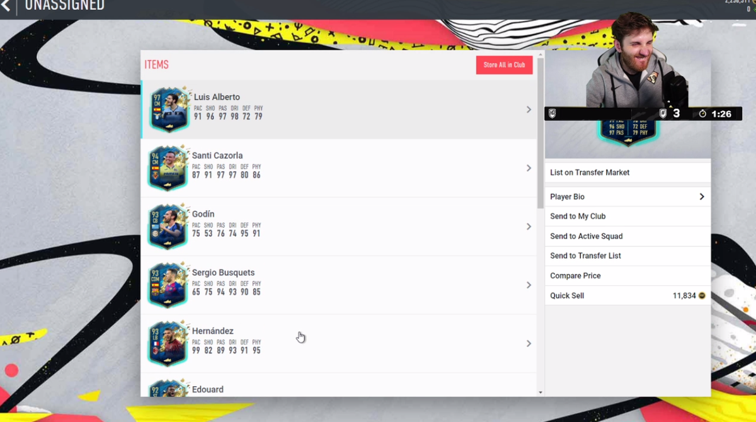Choose Send to Transfer List
The width and height of the screenshot is (756, 422).
click(x=627, y=256)
